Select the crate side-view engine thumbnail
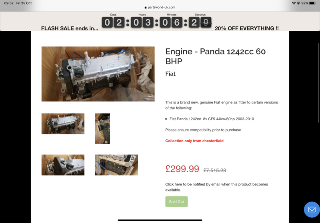This screenshot has height=223, width=320. pyautogui.click(x=116, y=165)
